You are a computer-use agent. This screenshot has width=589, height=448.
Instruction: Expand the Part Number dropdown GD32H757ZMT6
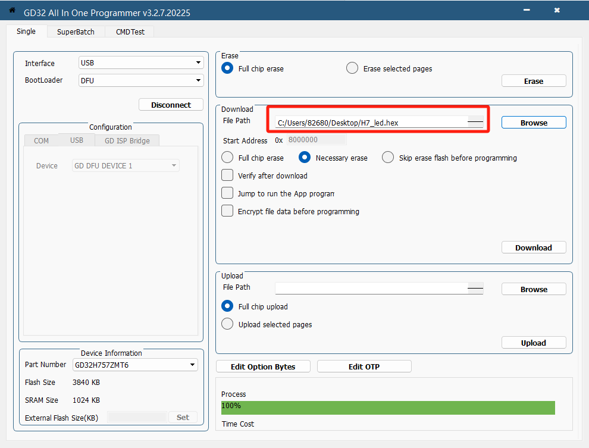tap(135, 365)
